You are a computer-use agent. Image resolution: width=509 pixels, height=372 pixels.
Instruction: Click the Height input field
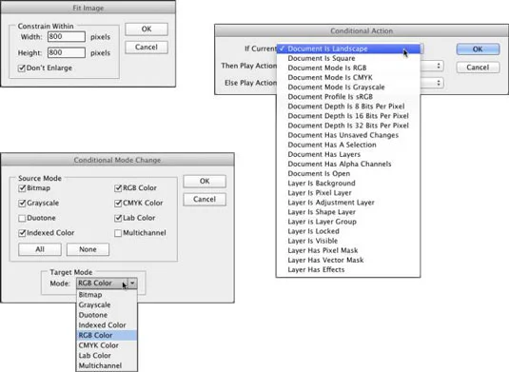tap(67, 52)
